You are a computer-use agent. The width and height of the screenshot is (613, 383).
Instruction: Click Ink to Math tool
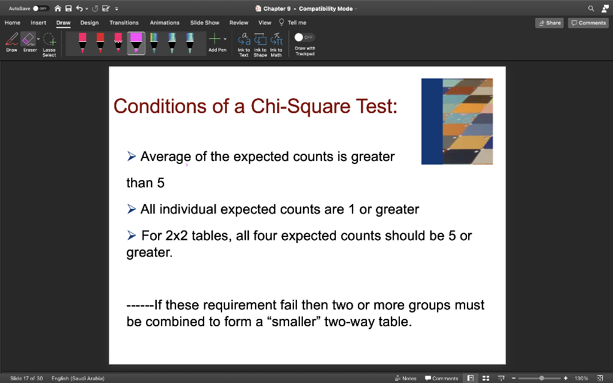(276, 44)
